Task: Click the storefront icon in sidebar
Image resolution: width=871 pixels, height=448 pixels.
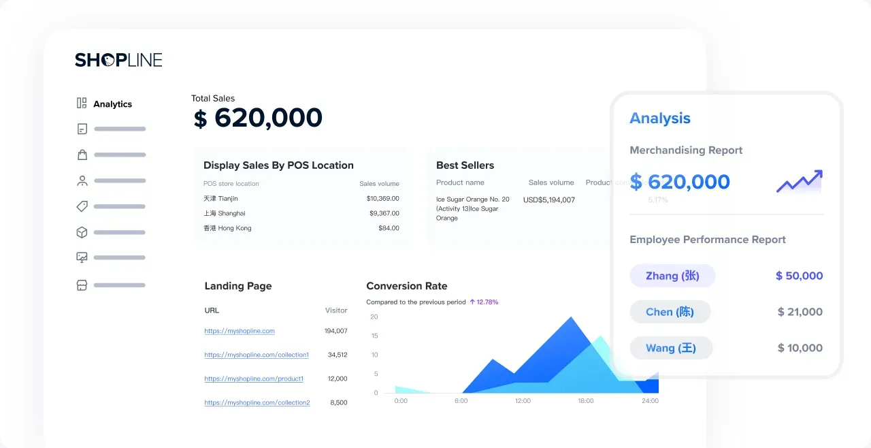Action: pos(82,285)
